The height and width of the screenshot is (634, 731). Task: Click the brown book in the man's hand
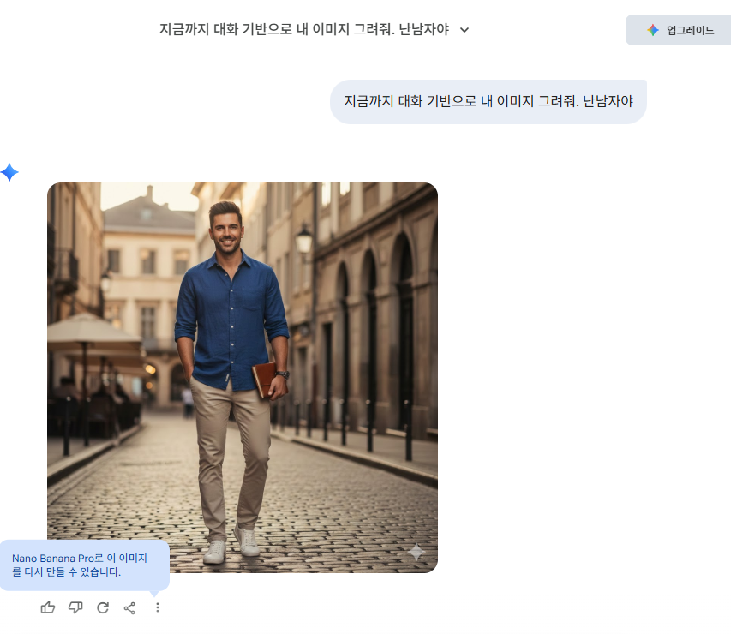point(263,378)
